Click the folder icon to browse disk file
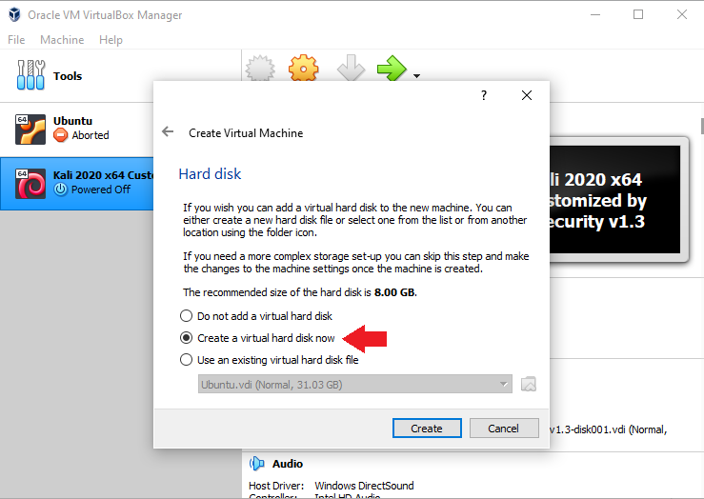Screen dimensions: 704x499 tap(529, 384)
